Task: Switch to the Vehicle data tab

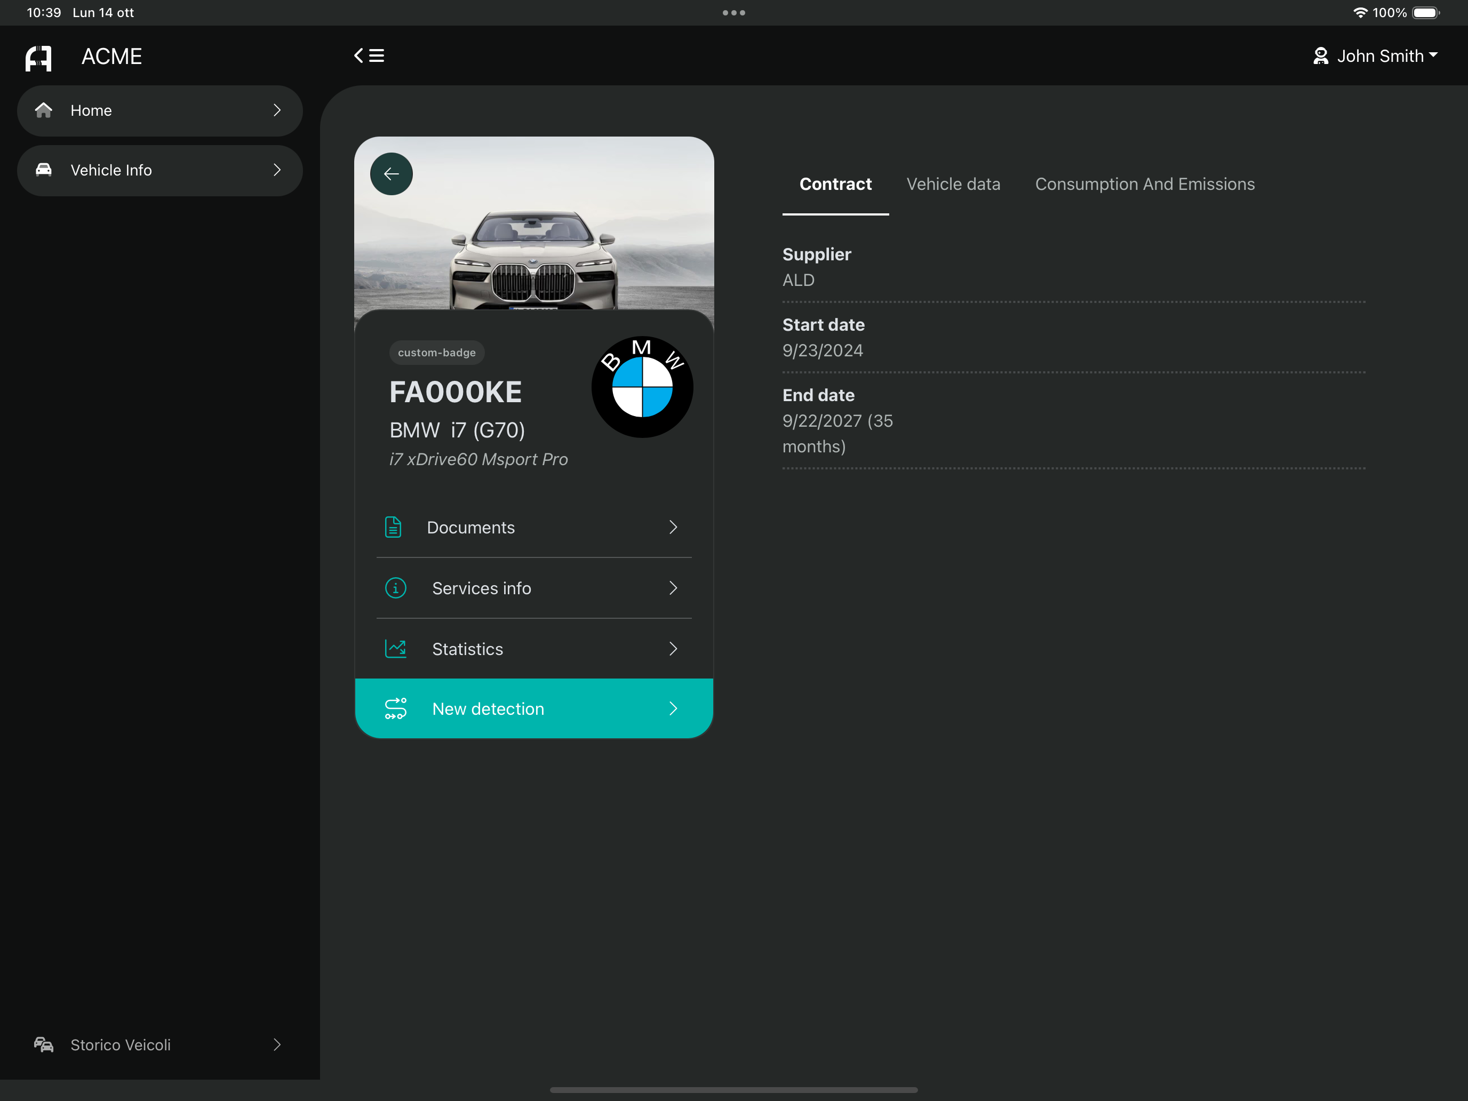Action: click(x=953, y=184)
